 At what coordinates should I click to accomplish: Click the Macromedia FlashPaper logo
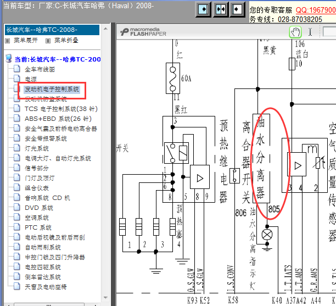(x=143, y=32)
